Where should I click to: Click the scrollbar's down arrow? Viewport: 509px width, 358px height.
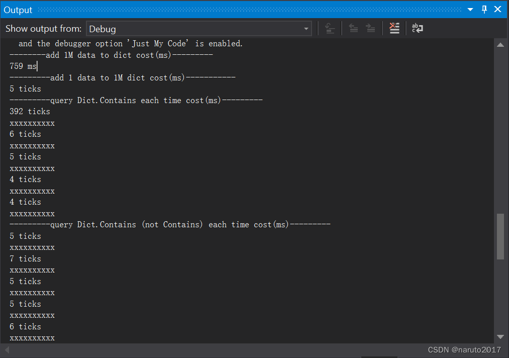[x=500, y=336]
